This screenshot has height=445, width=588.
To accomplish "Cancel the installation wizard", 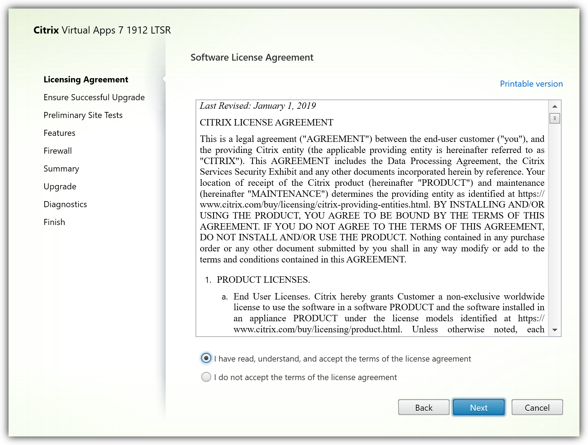I will point(537,407).
